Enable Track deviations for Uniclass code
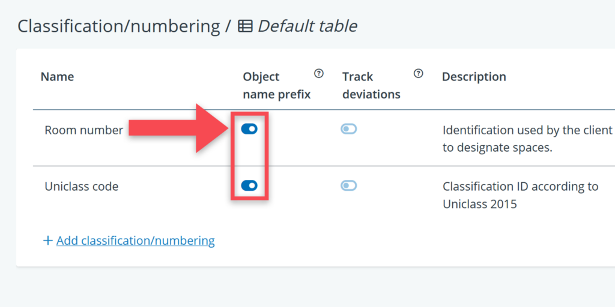The image size is (615, 307). 348,186
